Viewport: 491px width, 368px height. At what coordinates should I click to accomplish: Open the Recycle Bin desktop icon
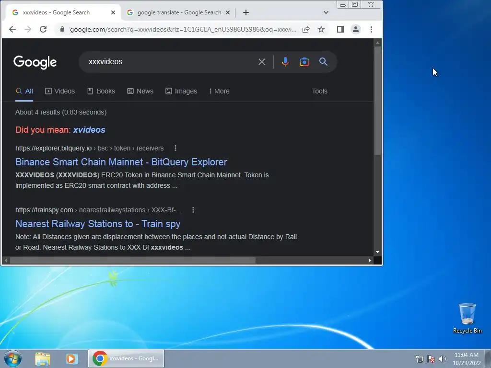pyautogui.click(x=467, y=318)
